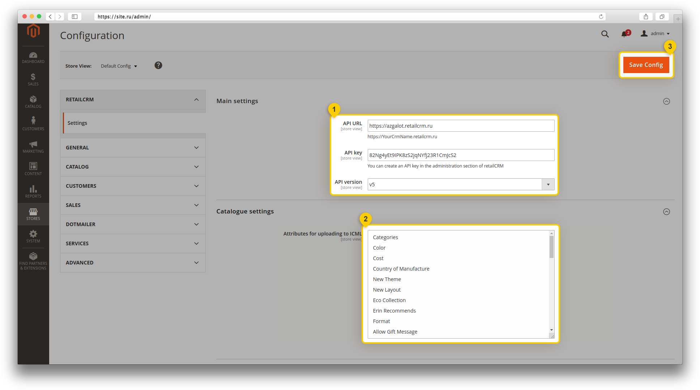Image resolution: width=700 pixels, height=390 pixels.
Task: Expand the CATALOG config section
Action: (x=133, y=167)
